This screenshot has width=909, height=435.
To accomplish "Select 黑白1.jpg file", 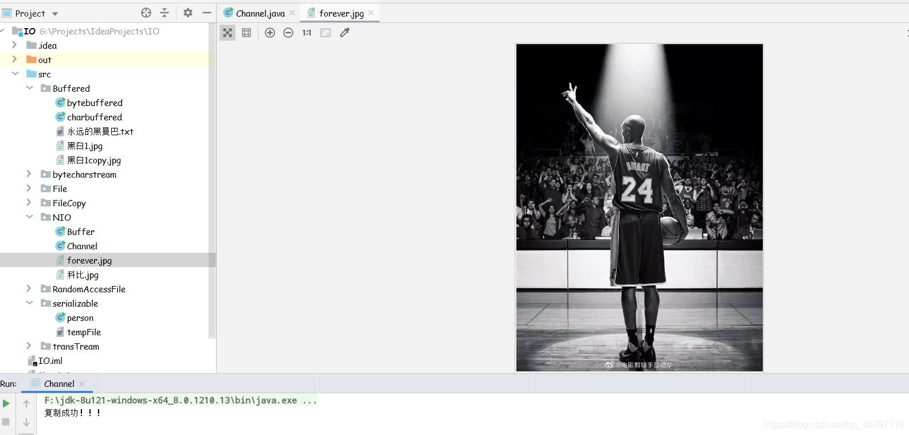I will click(84, 146).
